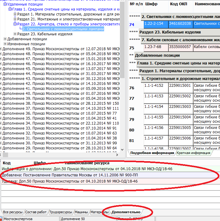Expand Раздел 23 Кабельные изделия node
Screen dimensions: 220x221
tap(15, 34)
